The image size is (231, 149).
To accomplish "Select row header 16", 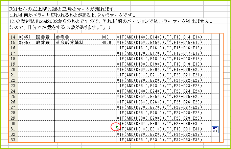I will (13, 48).
